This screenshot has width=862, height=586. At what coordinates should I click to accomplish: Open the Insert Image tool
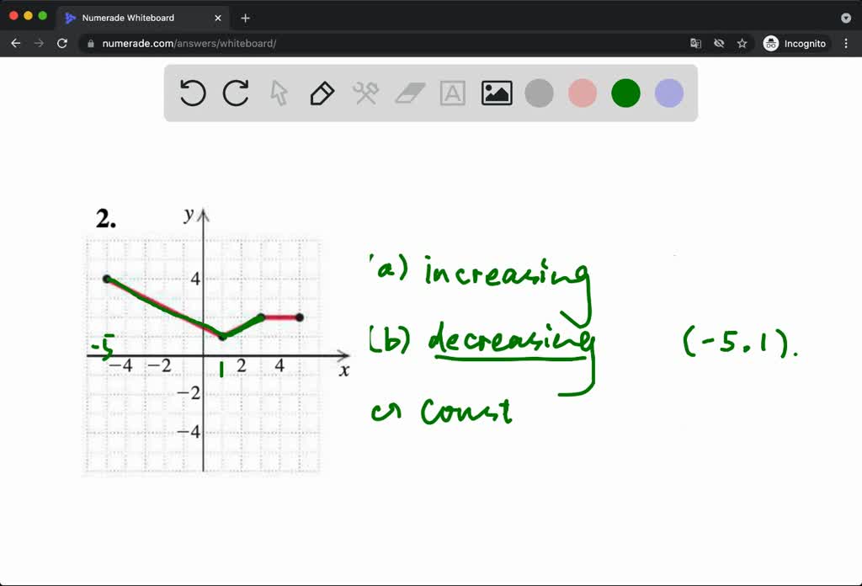pos(497,93)
